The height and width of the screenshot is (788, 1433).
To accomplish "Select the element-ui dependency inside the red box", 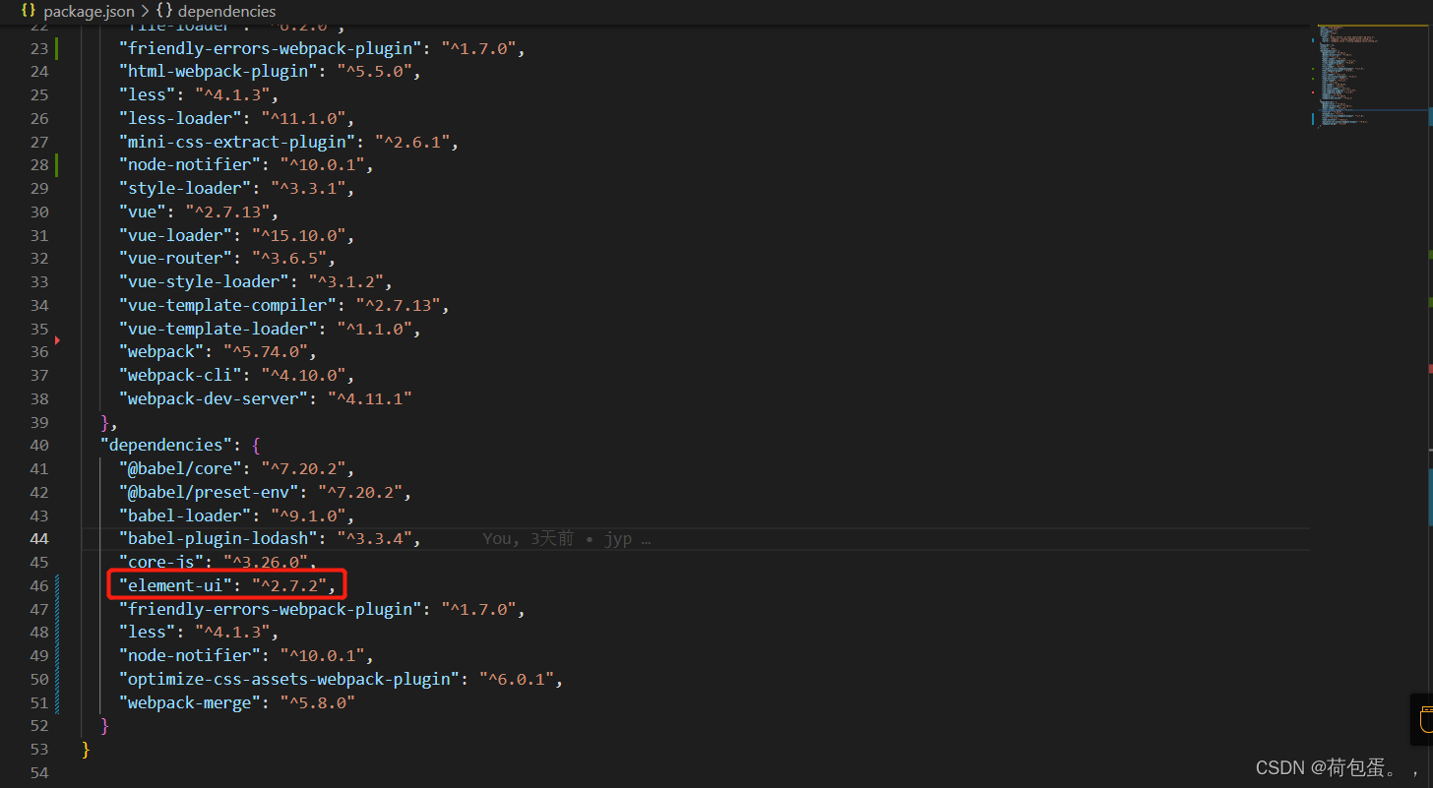I will pos(225,584).
